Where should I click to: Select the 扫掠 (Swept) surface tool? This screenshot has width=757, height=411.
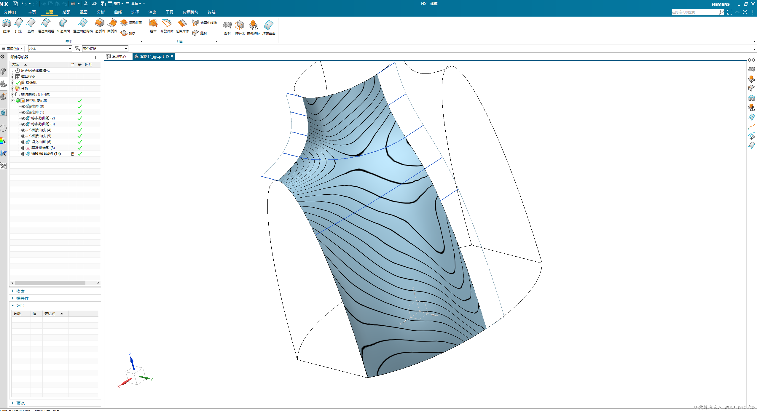(x=18, y=25)
